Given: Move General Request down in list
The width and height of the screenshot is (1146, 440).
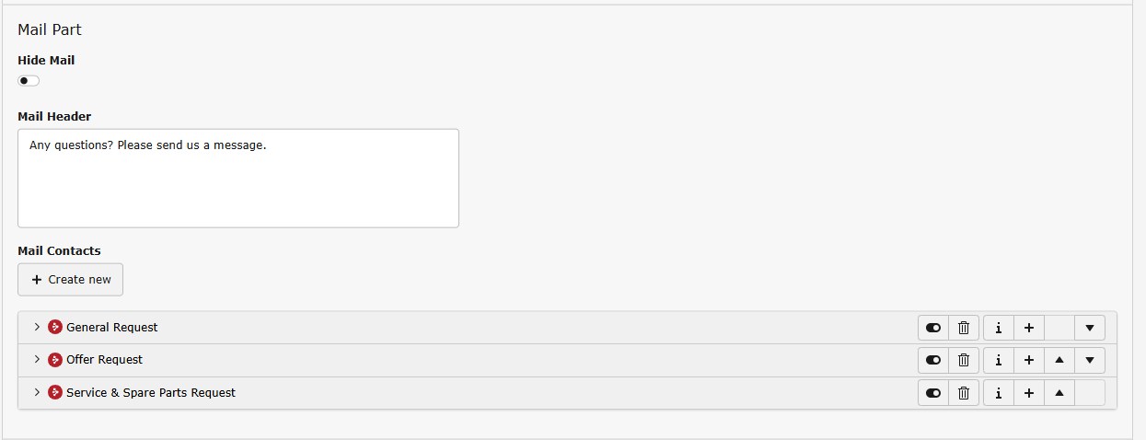Looking at the screenshot, I should tap(1090, 328).
